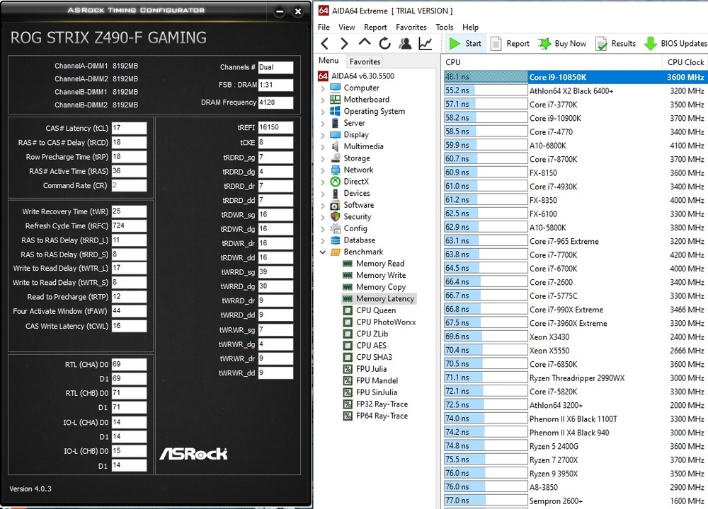Expand the Server tree node

(322, 123)
